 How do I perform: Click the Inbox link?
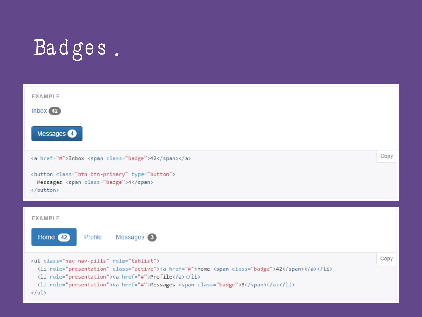pos(39,111)
